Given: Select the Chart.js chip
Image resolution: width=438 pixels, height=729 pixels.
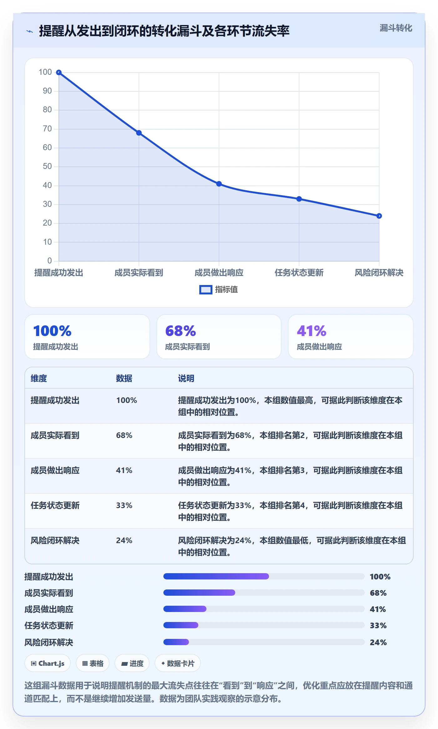Looking at the screenshot, I should (x=48, y=663).
